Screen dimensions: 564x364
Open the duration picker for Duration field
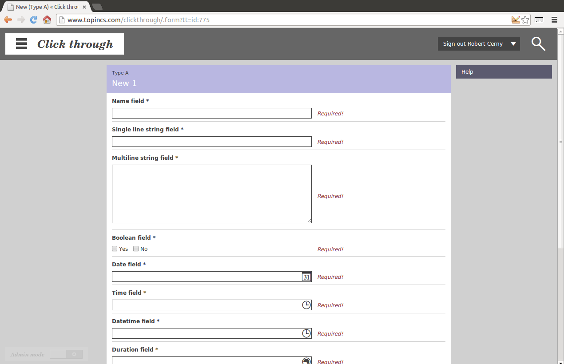point(306,361)
